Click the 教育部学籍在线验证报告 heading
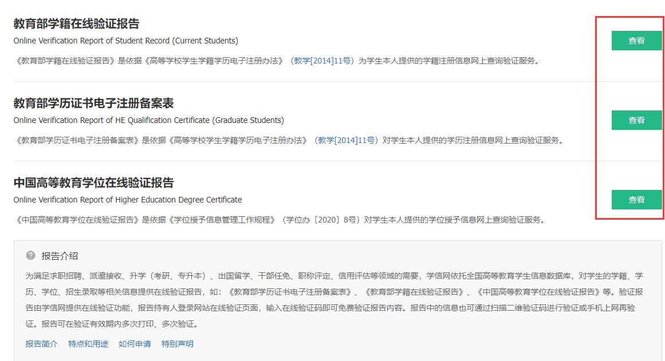The height and width of the screenshot is (361, 665). 76,24
